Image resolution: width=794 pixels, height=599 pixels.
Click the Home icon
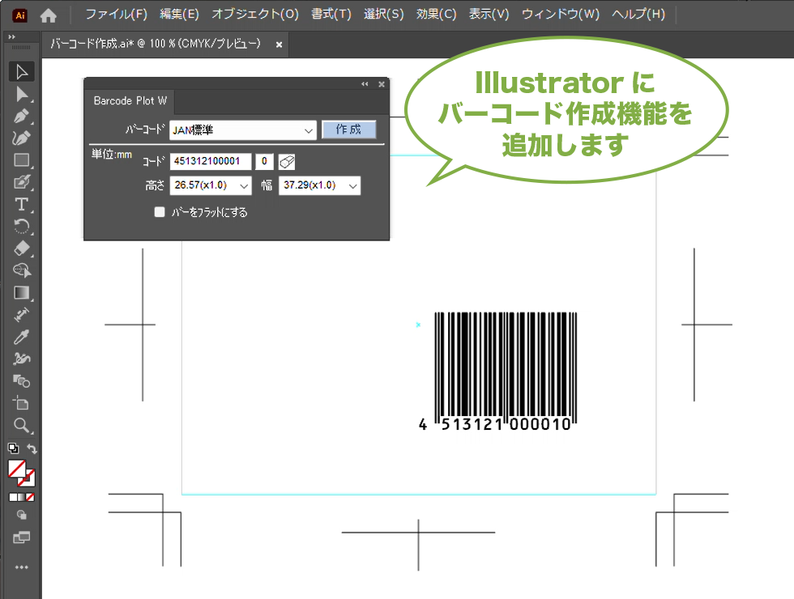[49, 15]
